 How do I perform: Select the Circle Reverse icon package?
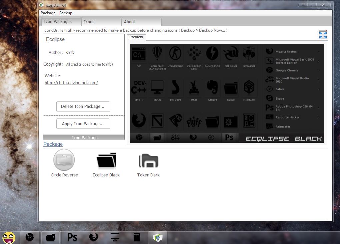tap(64, 163)
